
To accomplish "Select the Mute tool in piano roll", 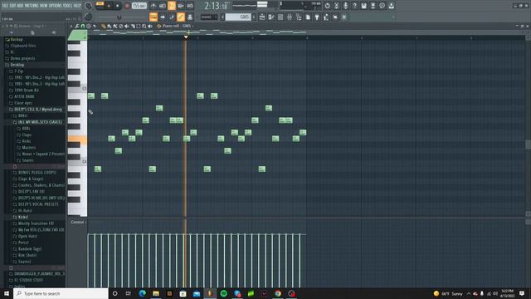I will coord(127,26).
